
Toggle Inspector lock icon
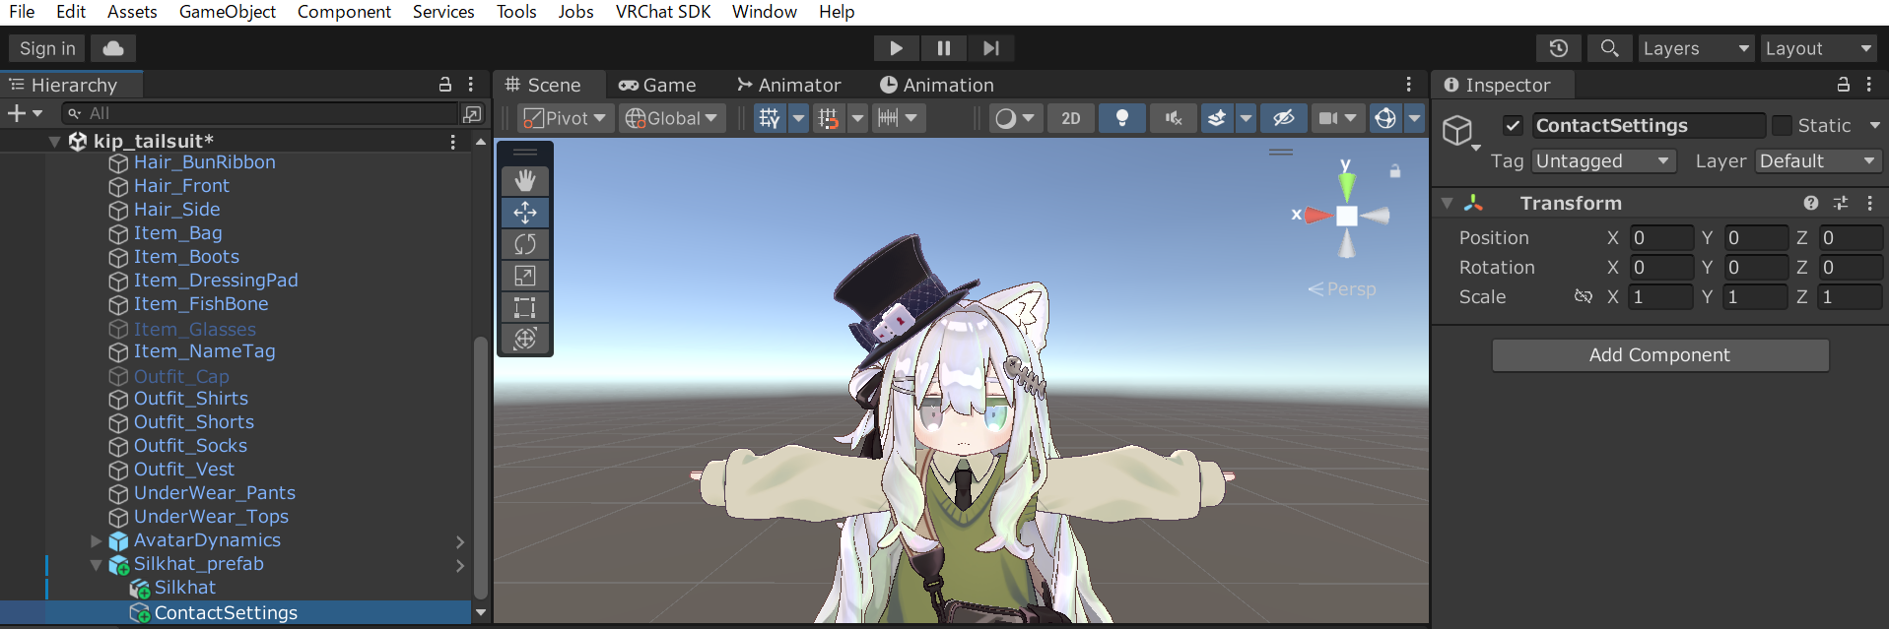(1844, 85)
